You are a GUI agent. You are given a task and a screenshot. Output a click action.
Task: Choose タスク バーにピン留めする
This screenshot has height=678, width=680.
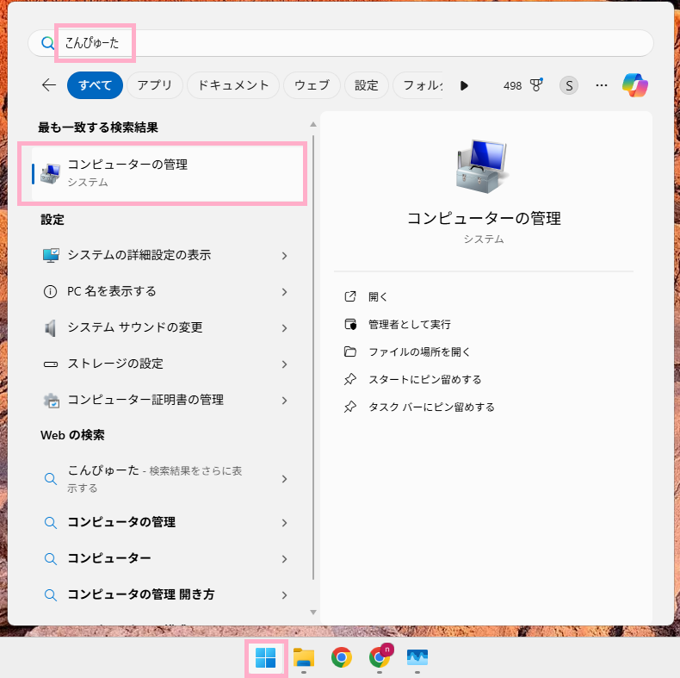tap(431, 407)
